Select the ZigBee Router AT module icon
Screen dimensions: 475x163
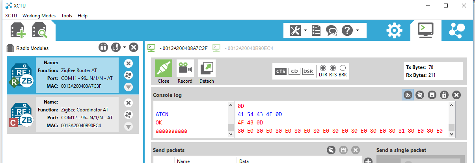point(21,76)
